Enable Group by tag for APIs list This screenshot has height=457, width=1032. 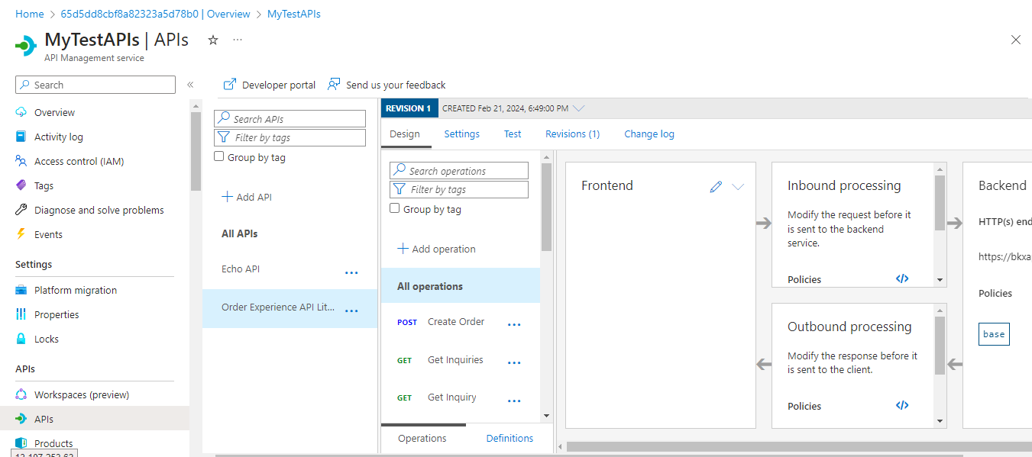click(x=219, y=156)
